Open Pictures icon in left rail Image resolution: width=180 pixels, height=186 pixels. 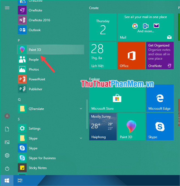[7, 142]
